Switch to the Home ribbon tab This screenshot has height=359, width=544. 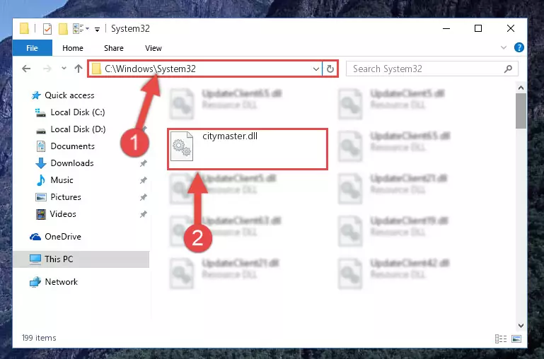tap(73, 48)
